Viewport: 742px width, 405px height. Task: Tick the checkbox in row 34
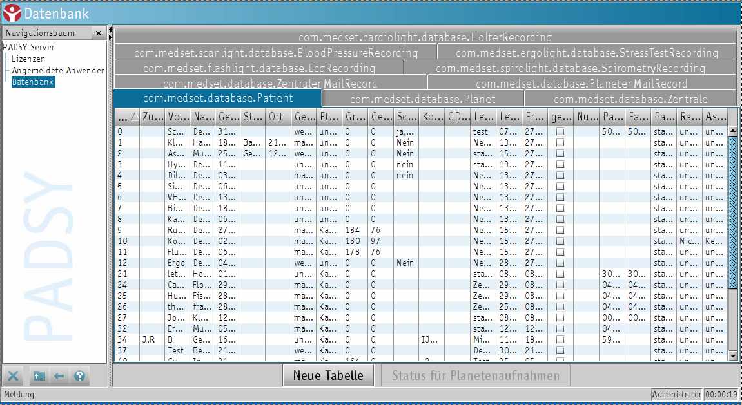(x=560, y=339)
